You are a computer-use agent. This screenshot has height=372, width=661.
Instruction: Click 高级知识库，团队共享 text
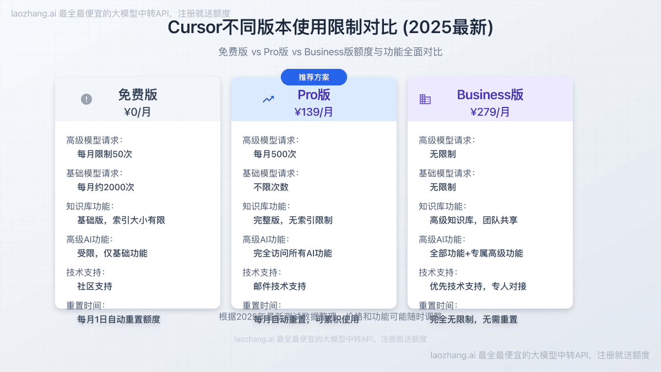(474, 220)
